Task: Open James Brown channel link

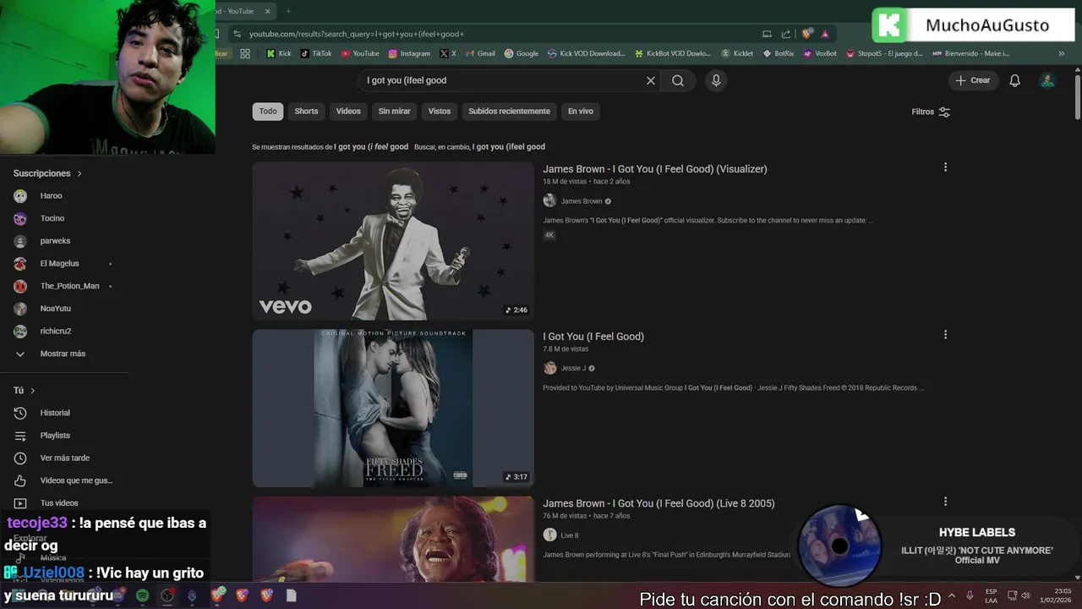Action: tap(582, 201)
